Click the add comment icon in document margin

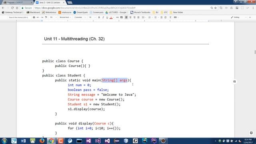(234, 82)
